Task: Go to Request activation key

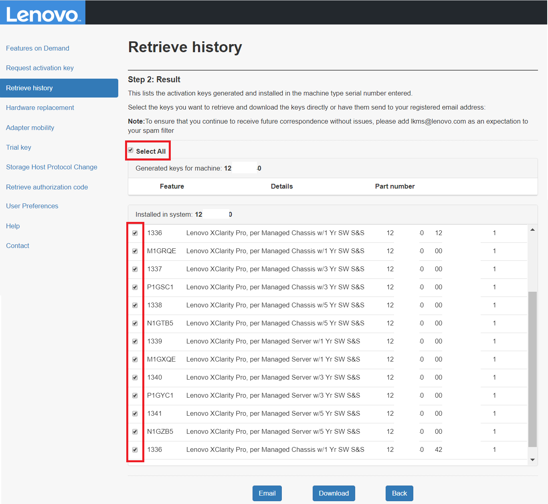Action: (40, 68)
